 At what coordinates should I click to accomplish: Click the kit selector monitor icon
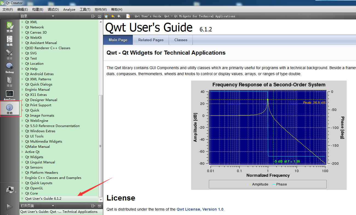click(10, 190)
